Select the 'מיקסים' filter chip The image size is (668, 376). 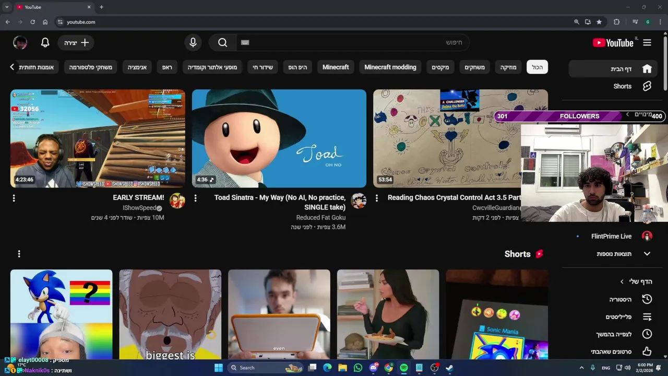(x=440, y=67)
